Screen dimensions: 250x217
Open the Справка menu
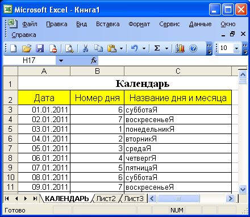(x=24, y=35)
